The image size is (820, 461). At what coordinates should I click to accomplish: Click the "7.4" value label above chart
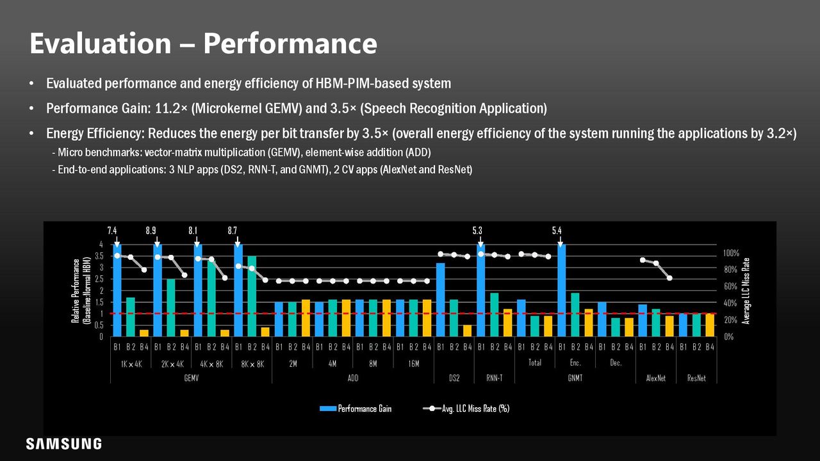point(111,230)
